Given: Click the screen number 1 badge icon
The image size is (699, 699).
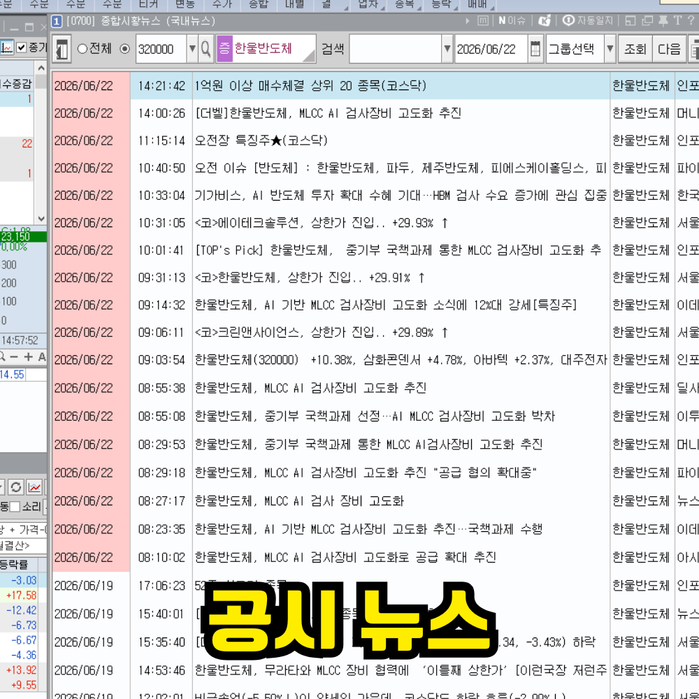Looking at the screenshot, I should click(56, 21).
